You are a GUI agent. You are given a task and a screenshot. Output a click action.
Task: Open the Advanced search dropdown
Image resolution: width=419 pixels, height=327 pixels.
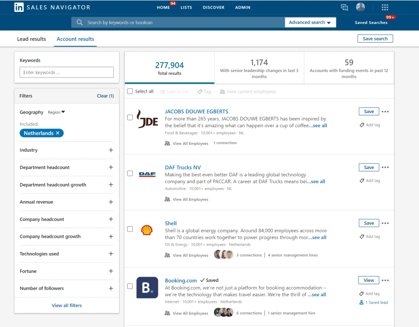pyautogui.click(x=310, y=23)
